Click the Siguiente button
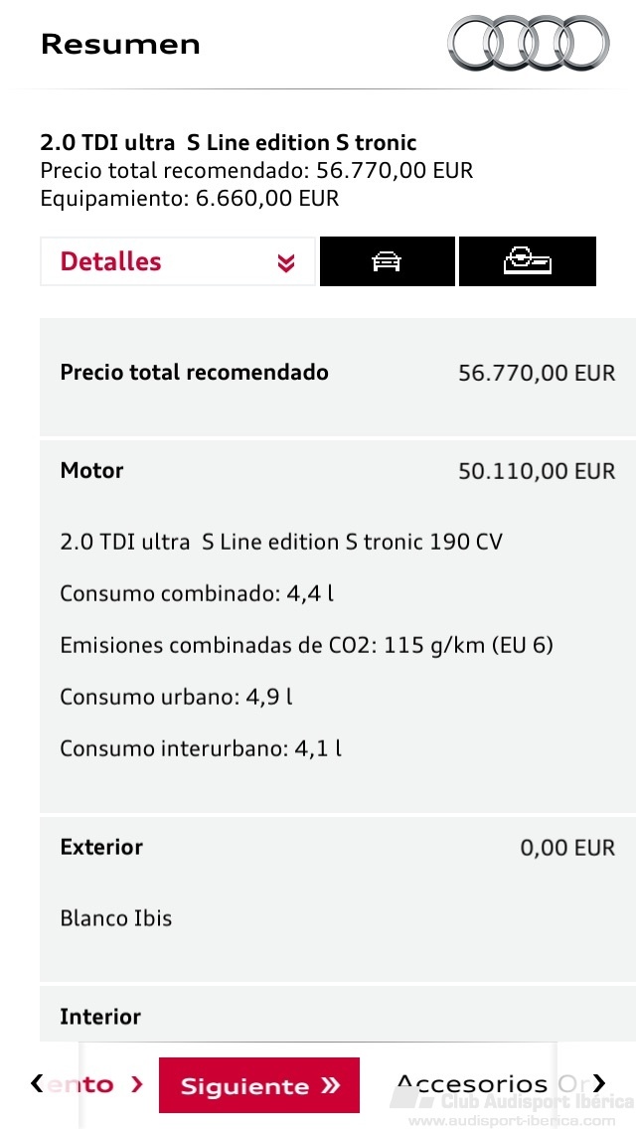The height and width of the screenshot is (1129, 636). point(259,1085)
